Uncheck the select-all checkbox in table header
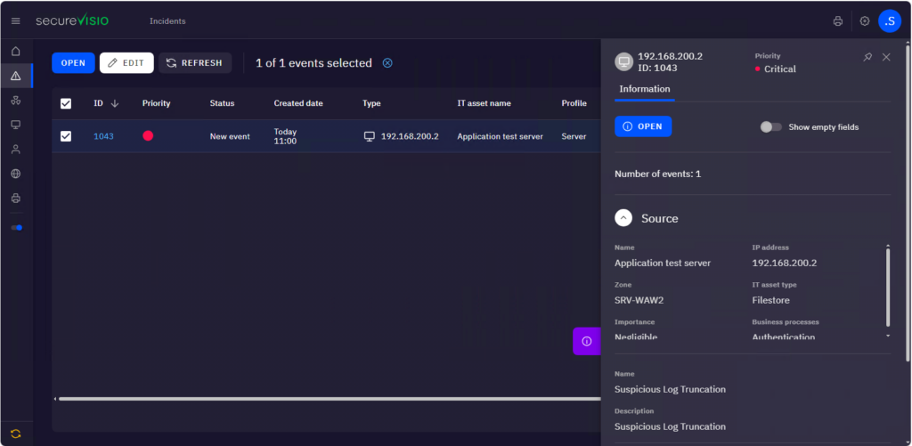 66,103
